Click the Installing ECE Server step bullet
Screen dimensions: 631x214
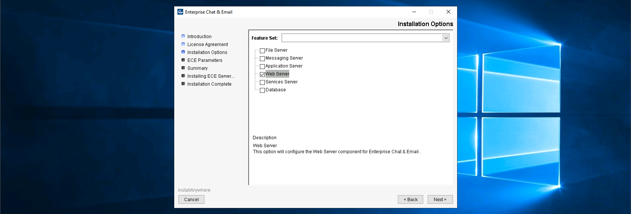click(x=183, y=76)
